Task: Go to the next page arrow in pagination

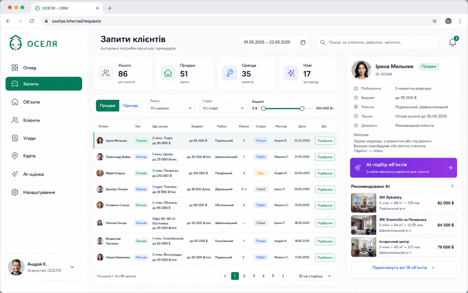Action: pos(283,276)
